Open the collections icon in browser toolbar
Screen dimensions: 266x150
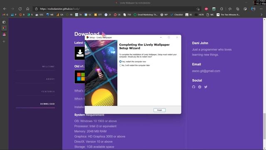(237, 9)
